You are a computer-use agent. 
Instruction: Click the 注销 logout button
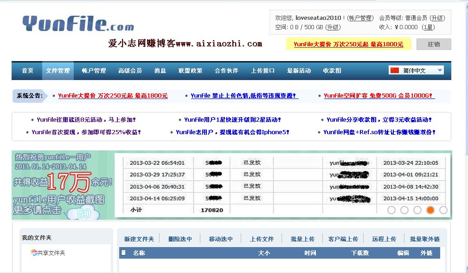point(433,44)
